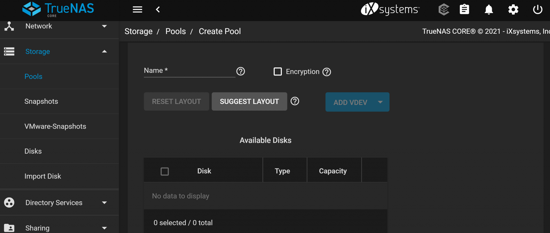Select the Sharing menu label
Viewport: 550px width, 233px height.
tap(38, 228)
